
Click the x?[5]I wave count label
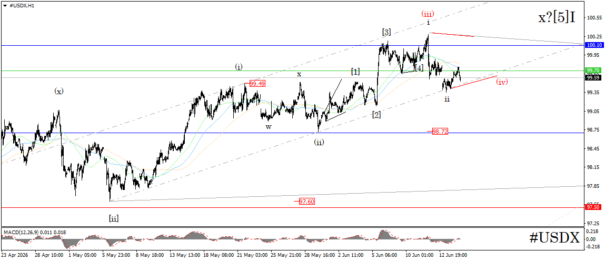click(x=557, y=18)
